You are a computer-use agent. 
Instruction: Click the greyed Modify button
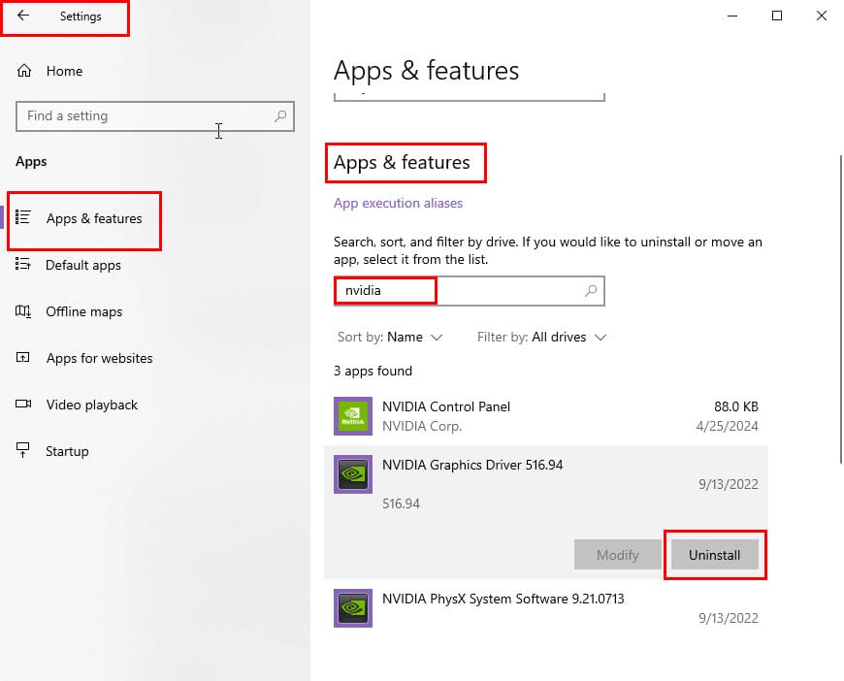(x=617, y=555)
